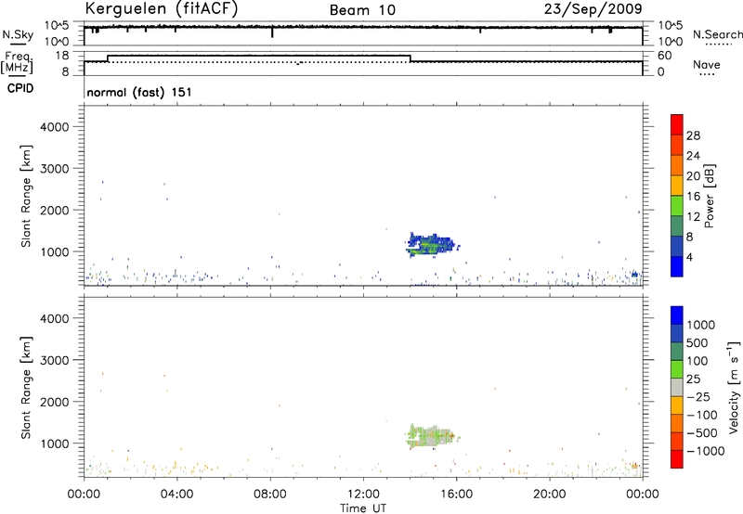Click the Freq. [MHz] label
743x514 pixels.
click(x=17, y=62)
